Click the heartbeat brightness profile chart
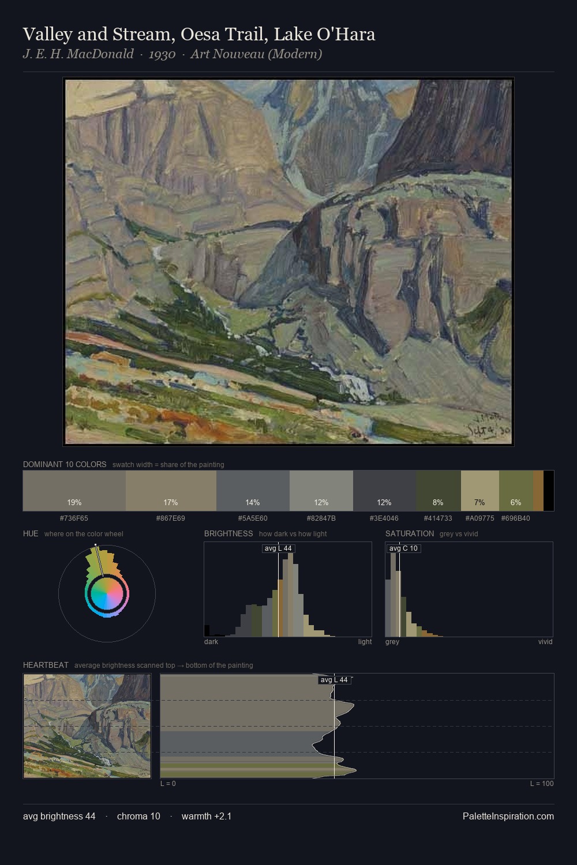 (x=357, y=726)
